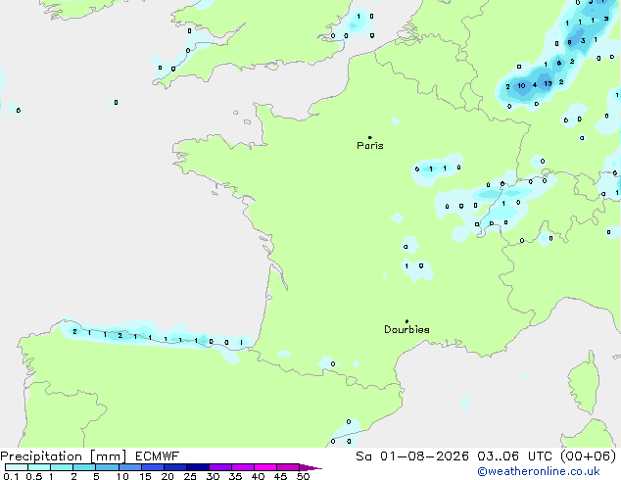Click the Paris location dot marker

(x=370, y=137)
